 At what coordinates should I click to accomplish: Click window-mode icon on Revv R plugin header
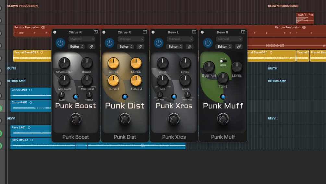click(x=243, y=32)
